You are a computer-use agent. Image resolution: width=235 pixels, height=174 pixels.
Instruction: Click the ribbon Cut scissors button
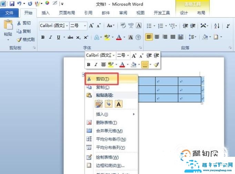point(24,23)
